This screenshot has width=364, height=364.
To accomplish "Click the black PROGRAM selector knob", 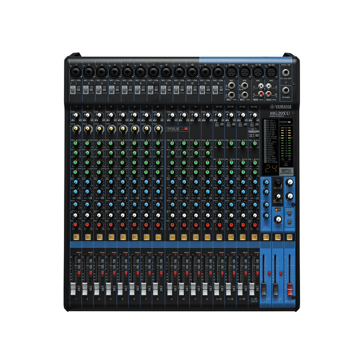I will pyautogui.click(x=278, y=182).
